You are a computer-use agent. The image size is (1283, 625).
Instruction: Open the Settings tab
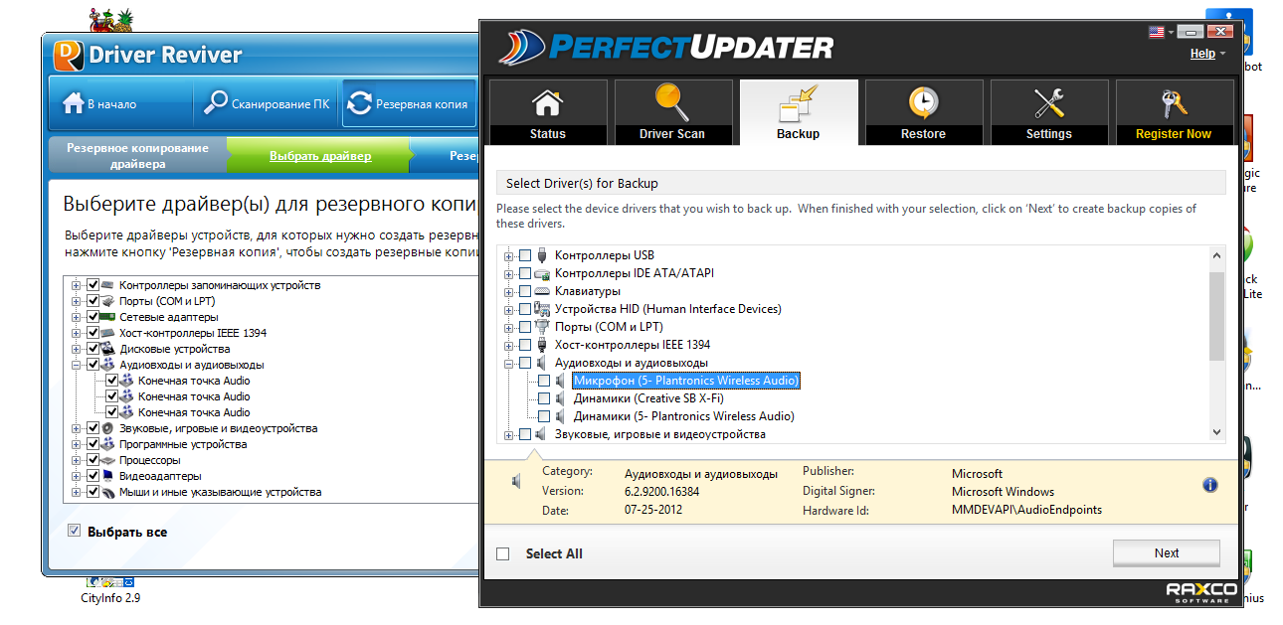click(x=1048, y=112)
